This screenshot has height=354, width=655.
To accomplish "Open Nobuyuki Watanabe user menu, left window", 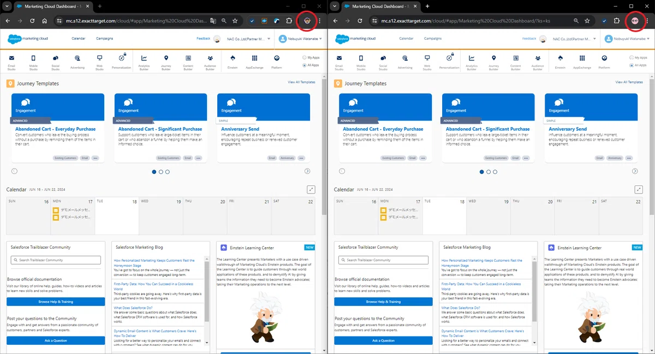I will (x=300, y=39).
